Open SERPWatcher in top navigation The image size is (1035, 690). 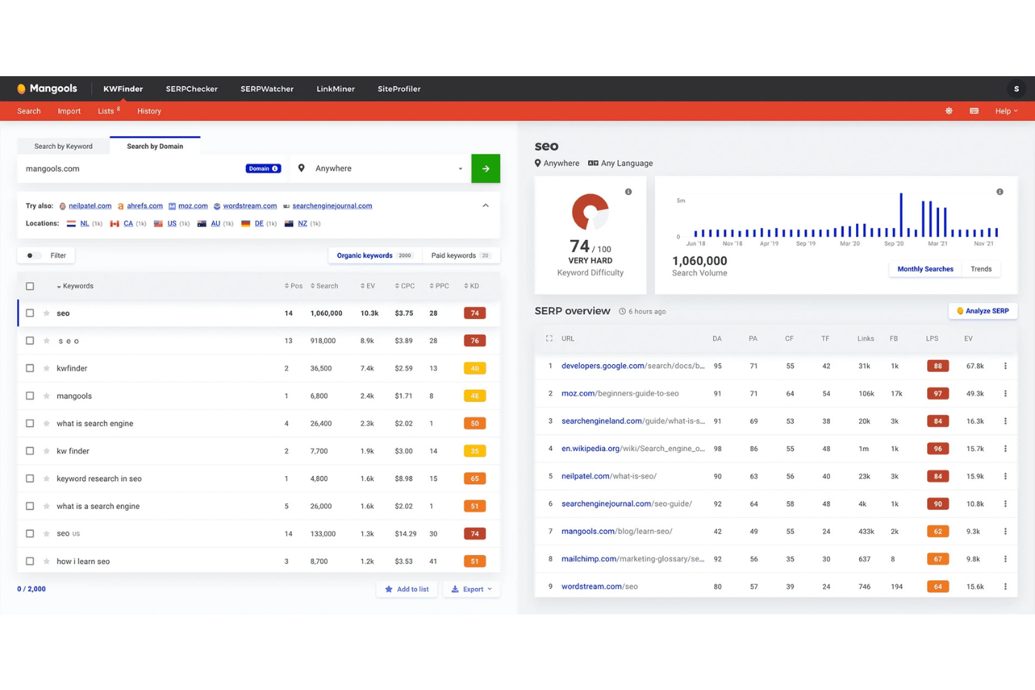267,89
